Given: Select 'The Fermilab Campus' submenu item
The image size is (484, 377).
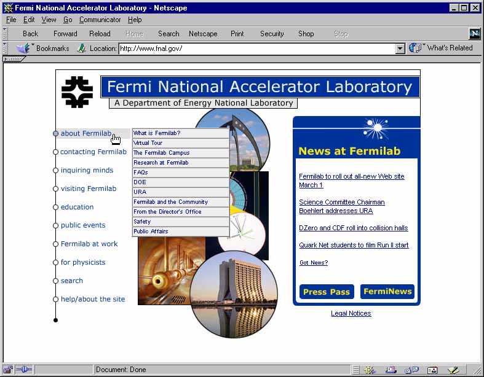Looking at the screenshot, I should pyautogui.click(x=181, y=153).
